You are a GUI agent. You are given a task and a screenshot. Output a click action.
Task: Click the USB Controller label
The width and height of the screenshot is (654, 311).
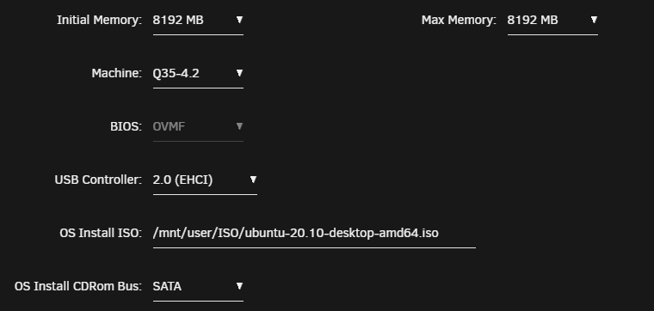[x=98, y=180]
